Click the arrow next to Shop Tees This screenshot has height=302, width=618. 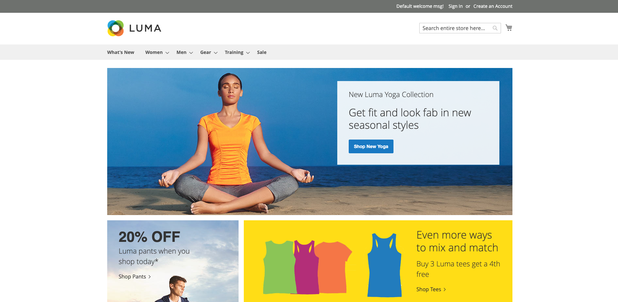[x=445, y=289]
